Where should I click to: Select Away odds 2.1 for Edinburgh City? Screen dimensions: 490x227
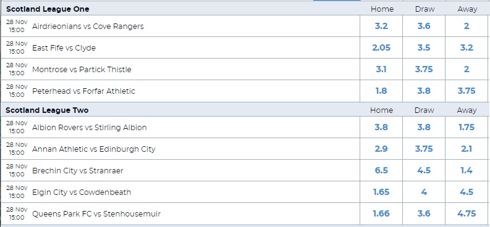click(x=467, y=149)
